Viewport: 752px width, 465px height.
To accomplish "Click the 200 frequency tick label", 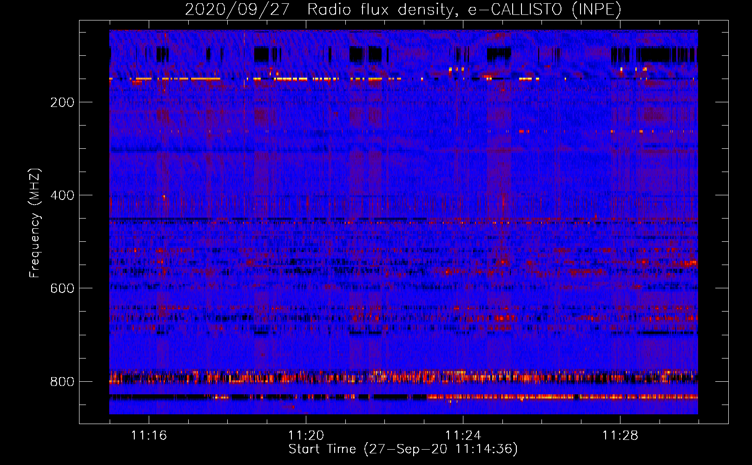I will (x=62, y=102).
